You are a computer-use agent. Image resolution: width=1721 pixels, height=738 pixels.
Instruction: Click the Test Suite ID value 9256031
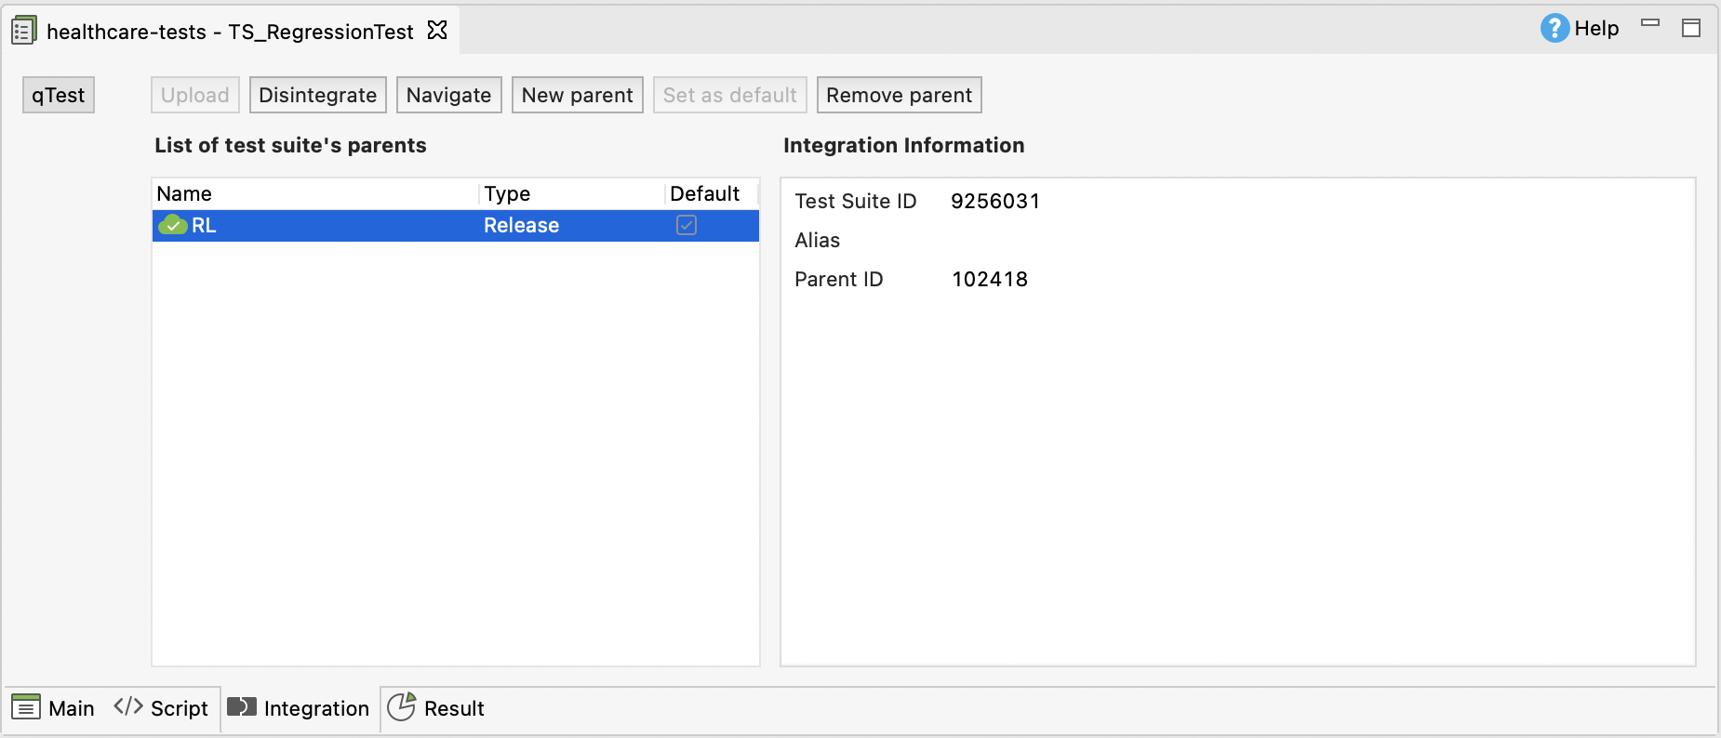(994, 202)
